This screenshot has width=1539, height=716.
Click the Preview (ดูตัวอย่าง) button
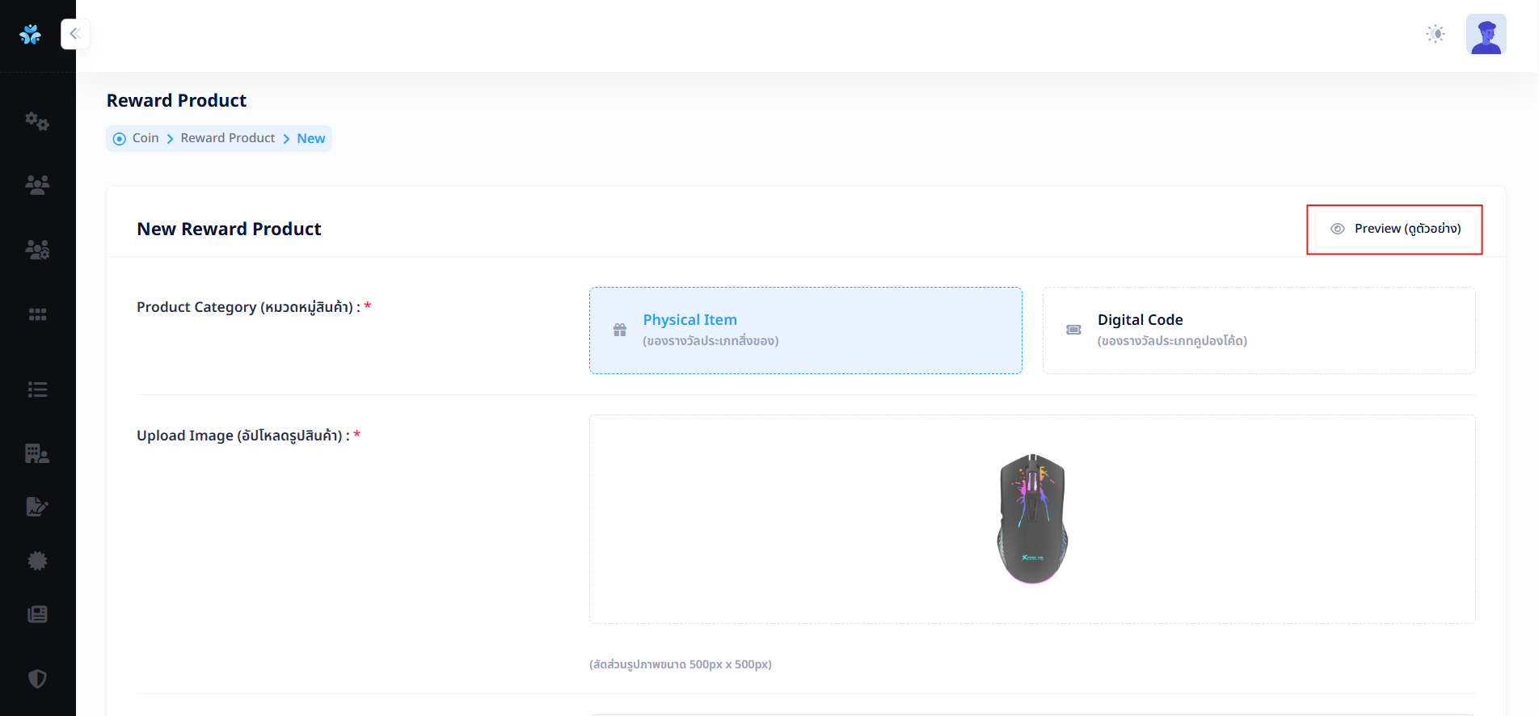pos(1395,229)
